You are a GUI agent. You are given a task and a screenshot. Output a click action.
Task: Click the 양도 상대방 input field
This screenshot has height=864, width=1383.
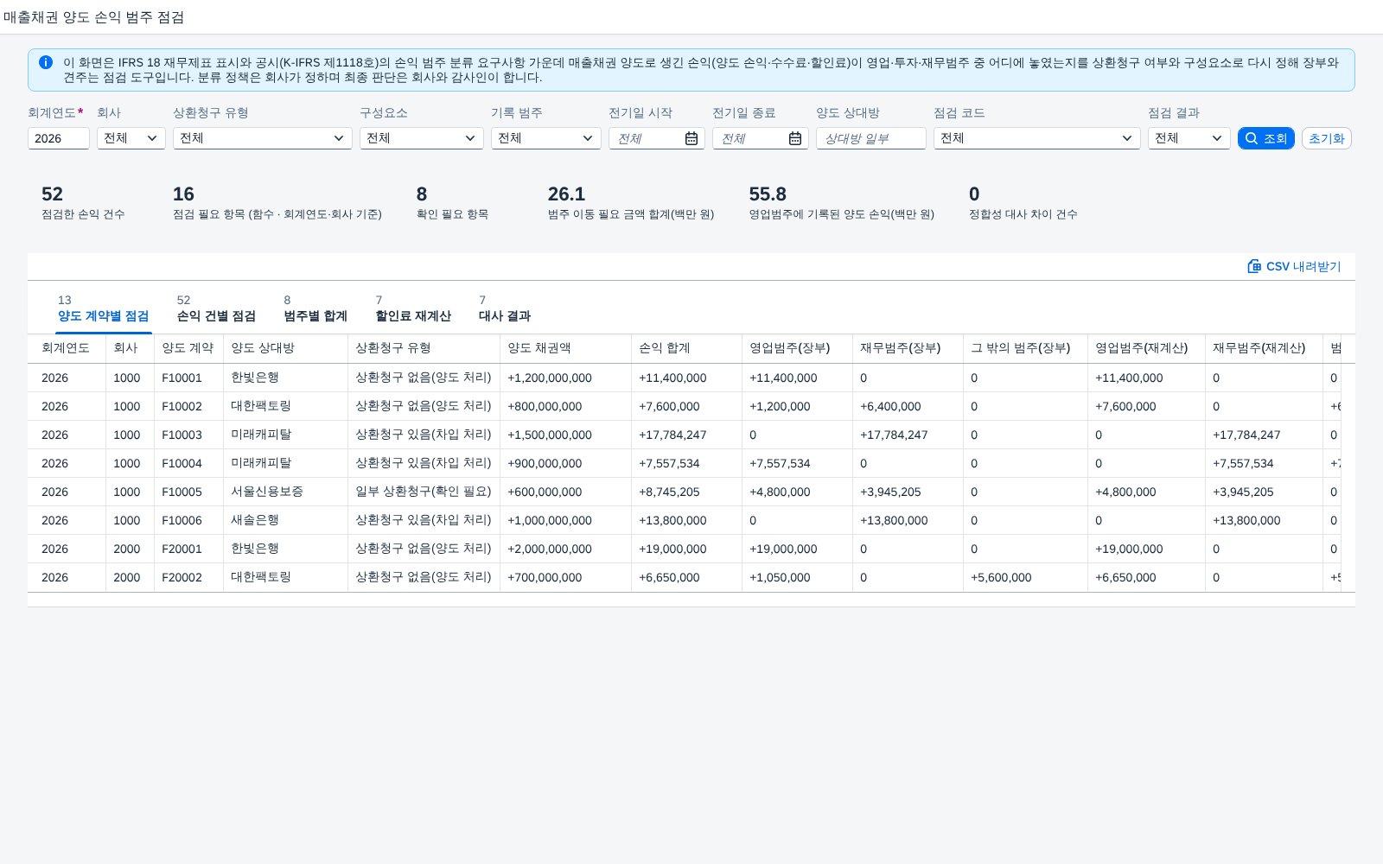(871, 138)
